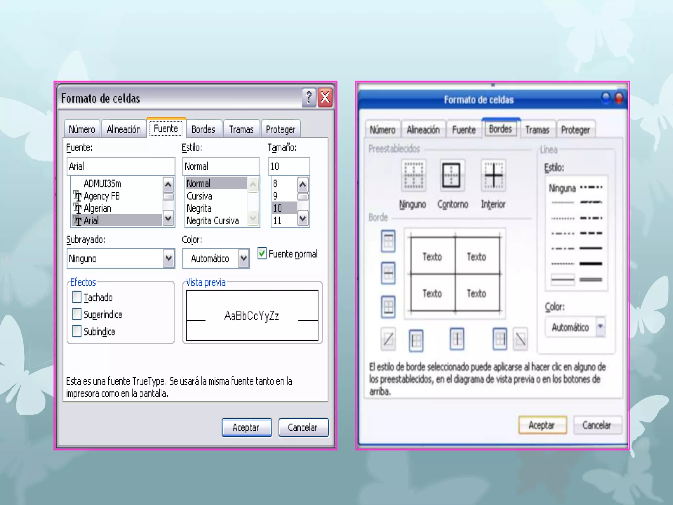Apply right border button
This screenshot has width=673, height=505.
(500, 339)
